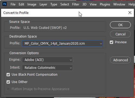This screenshot has width=135, height=98.
Task: Open the Destination Space Profile dropdown
Action: click(x=62, y=44)
